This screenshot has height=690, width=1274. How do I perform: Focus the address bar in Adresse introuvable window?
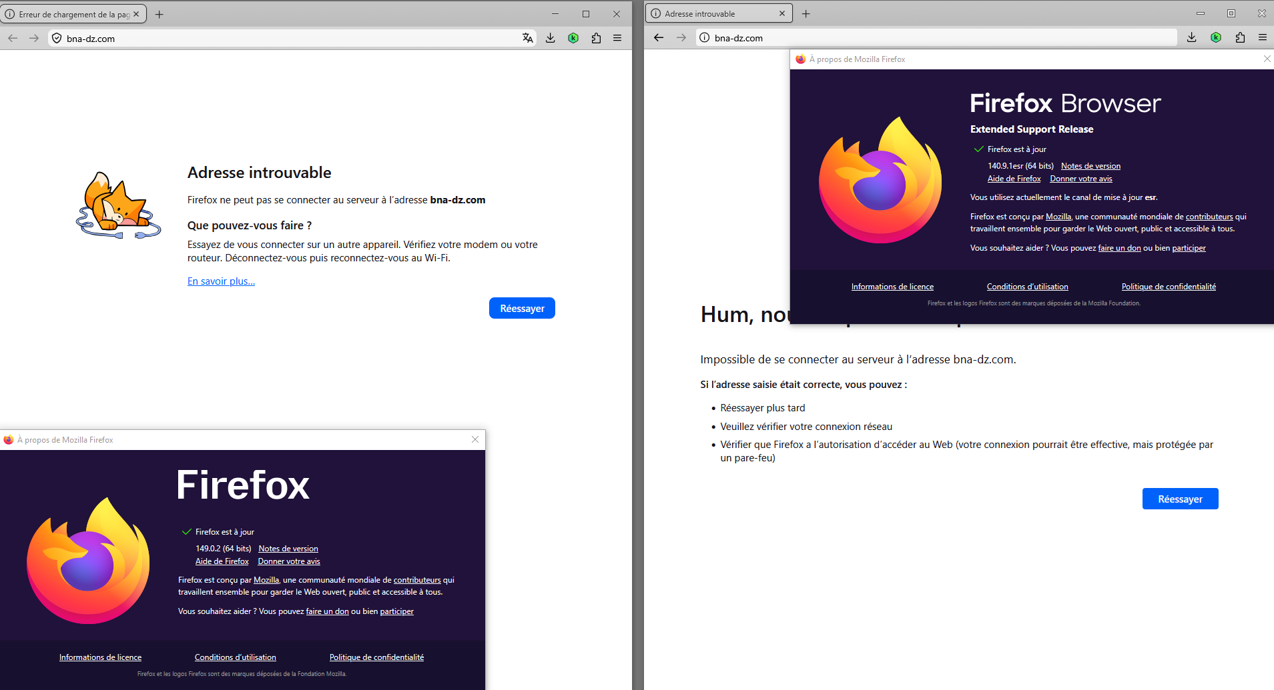pyautogui.click(x=937, y=38)
